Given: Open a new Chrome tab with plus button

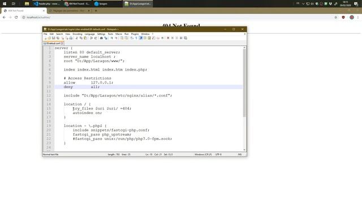Looking at the screenshot, I should point(96,11).
